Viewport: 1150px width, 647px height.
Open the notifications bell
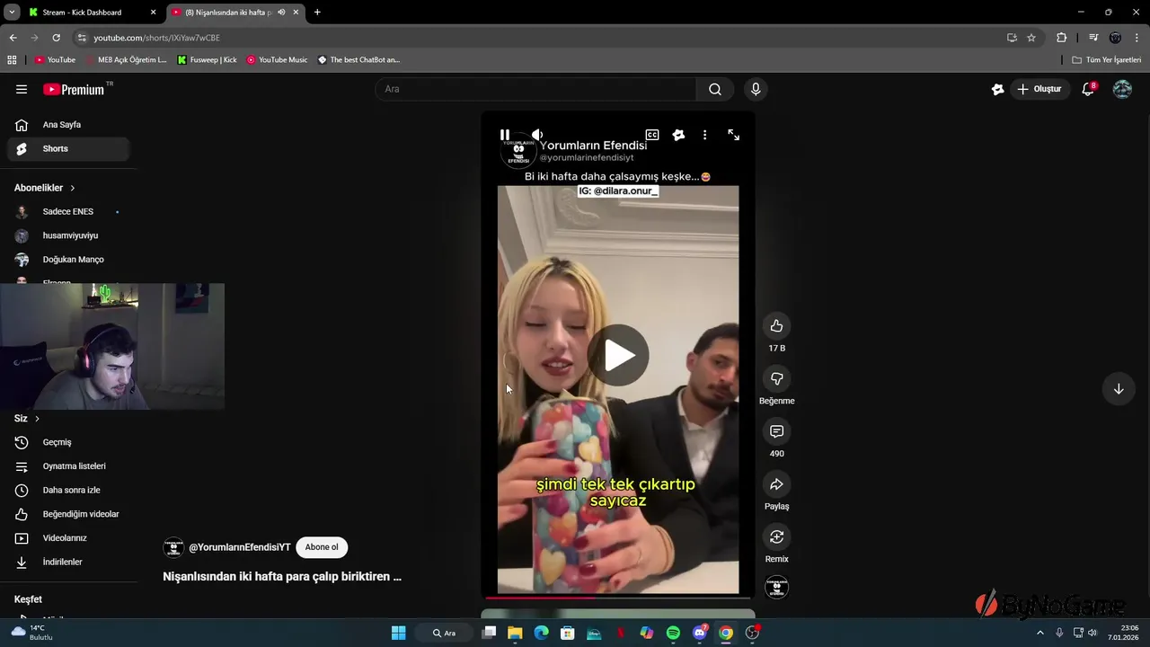(1088, 89)
